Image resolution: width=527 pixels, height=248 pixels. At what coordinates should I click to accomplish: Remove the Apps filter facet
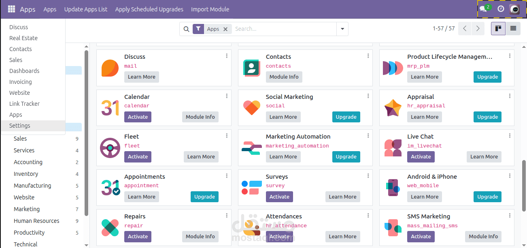[x=225, y=29]
